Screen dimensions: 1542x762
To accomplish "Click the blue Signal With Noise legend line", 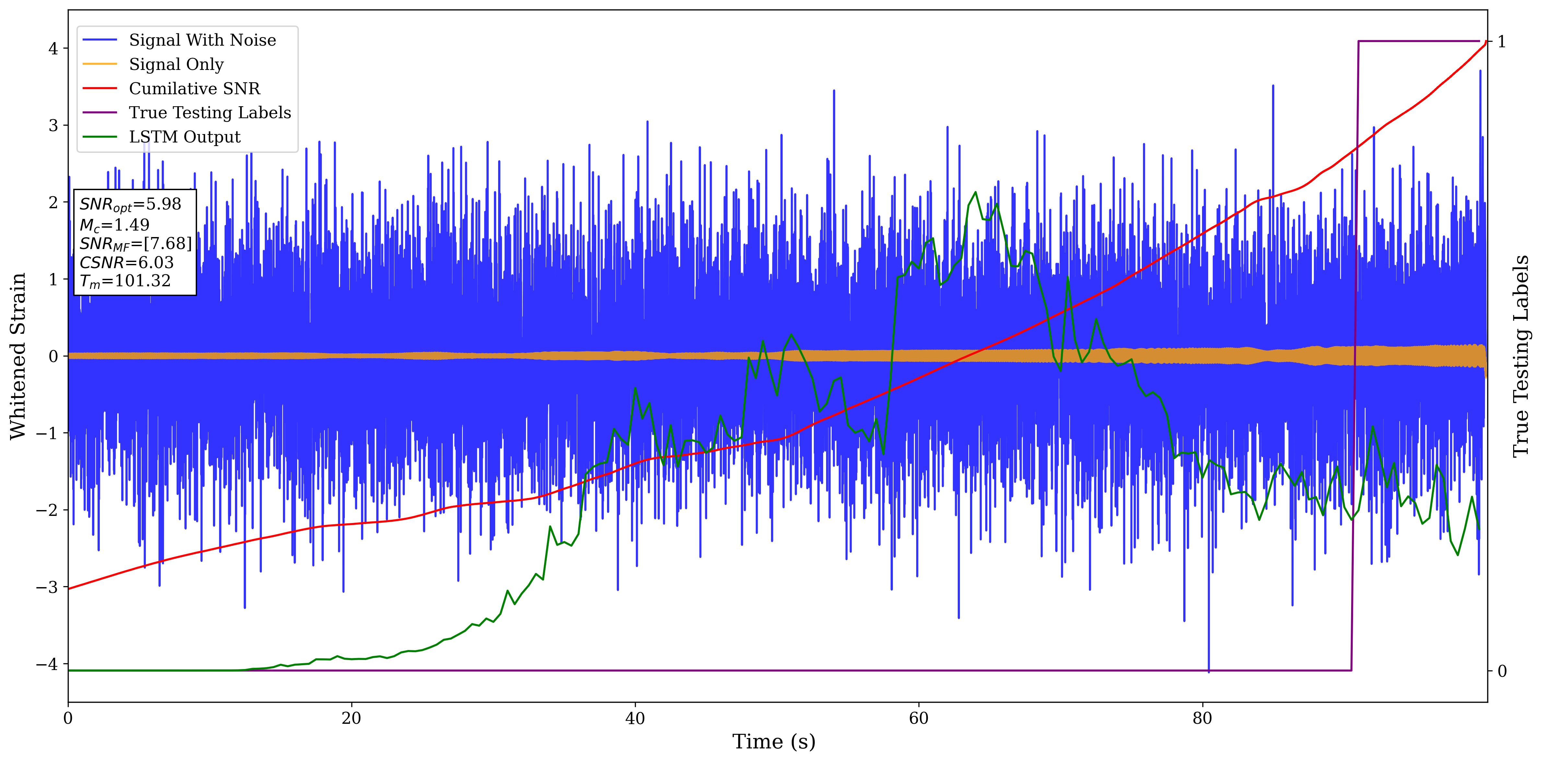I will [99, 40].
